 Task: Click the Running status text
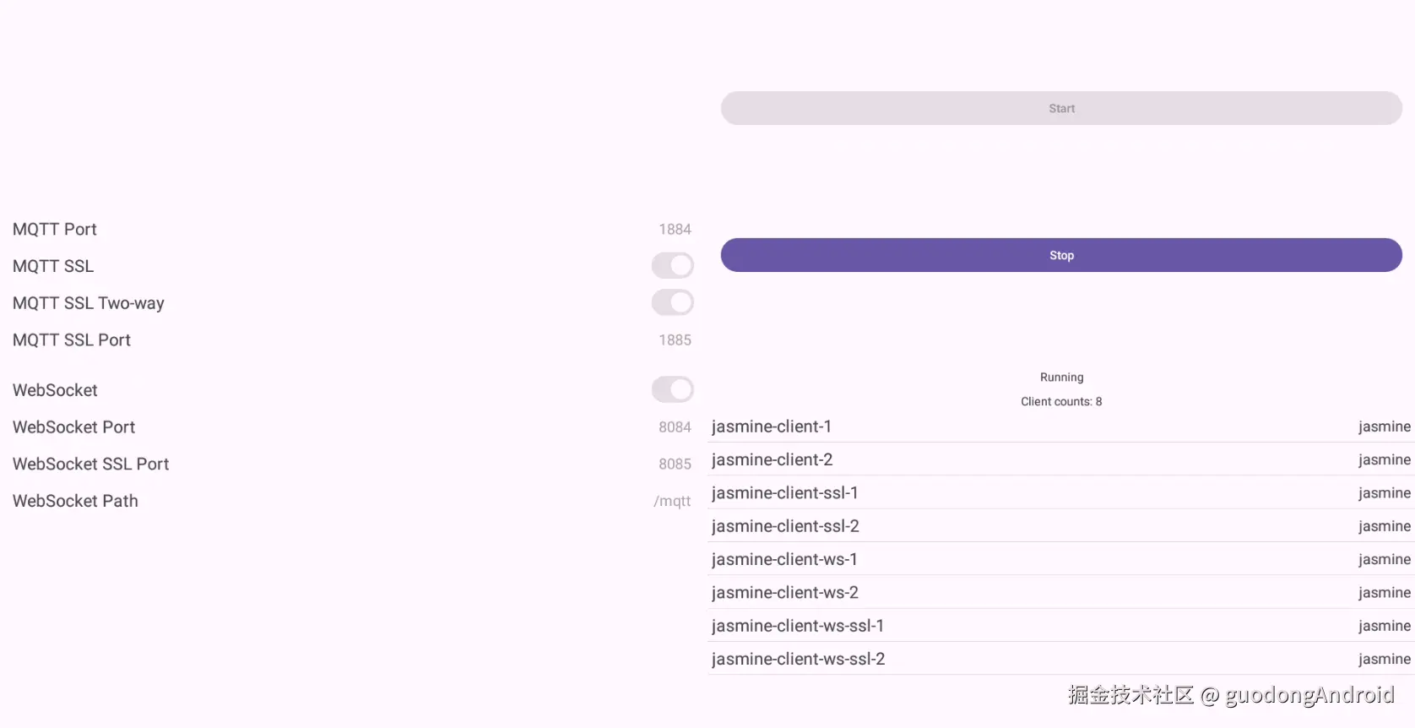tap(1061, 378)
